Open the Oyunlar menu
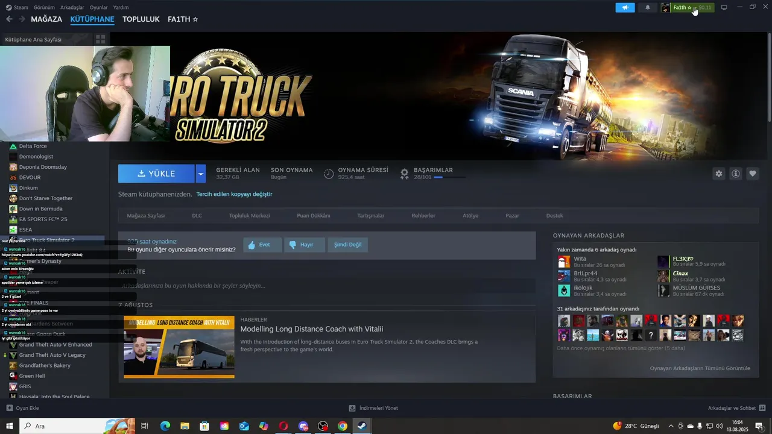772x434 pixels. [x=98, y=7]
